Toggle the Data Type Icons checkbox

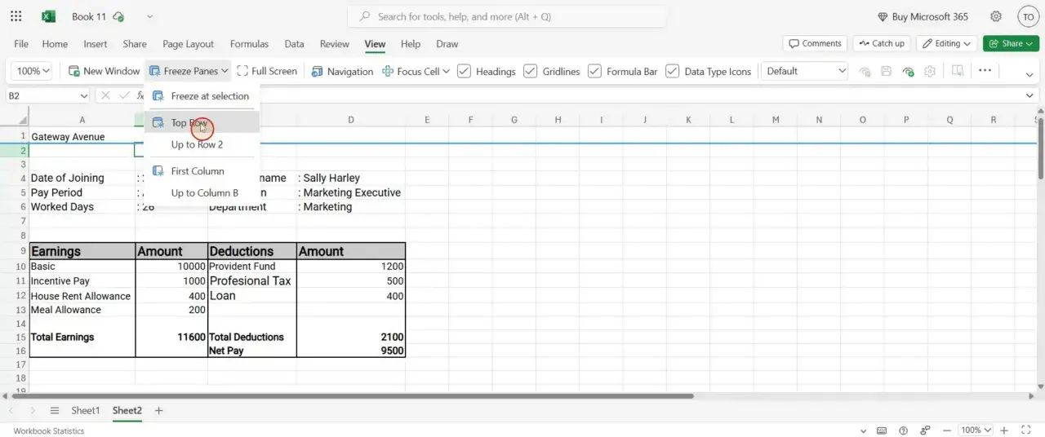673,71
